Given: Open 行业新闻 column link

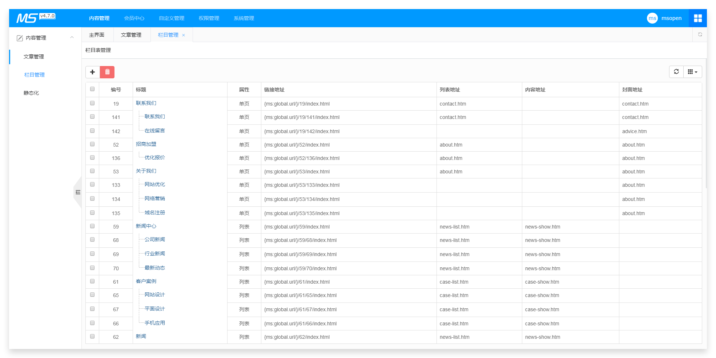Looking at the screenshot, I should tap(155, 254).
